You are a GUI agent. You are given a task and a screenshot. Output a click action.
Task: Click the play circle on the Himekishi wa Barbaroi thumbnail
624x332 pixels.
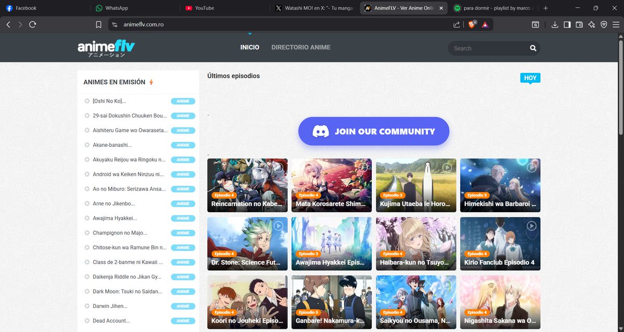531,168
